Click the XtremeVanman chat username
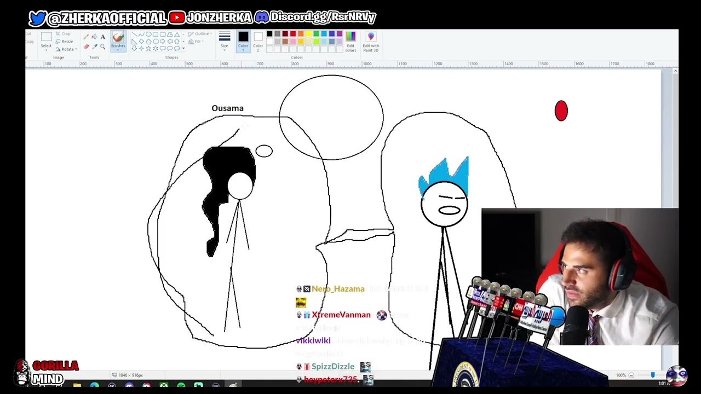The image size is (701, 394). [341, 315]
